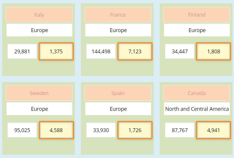Select the highlighted 1,375 value box

(56, 52)
